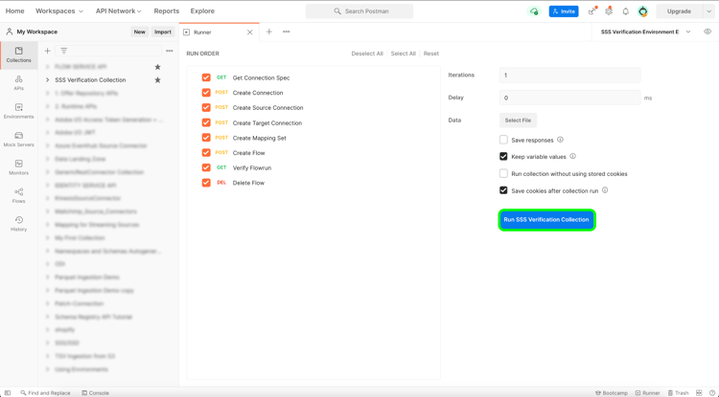Screen dimensions: 719x397
Task: Open the Explore menu item
Action: 202,11
